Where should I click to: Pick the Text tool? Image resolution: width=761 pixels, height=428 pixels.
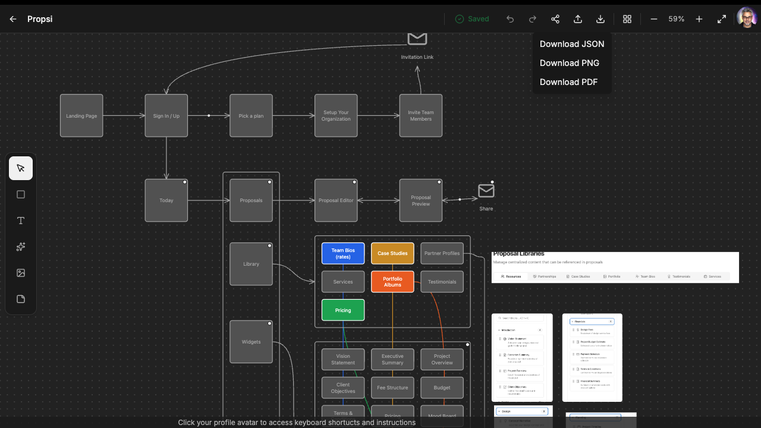click(x=21, y=221)
